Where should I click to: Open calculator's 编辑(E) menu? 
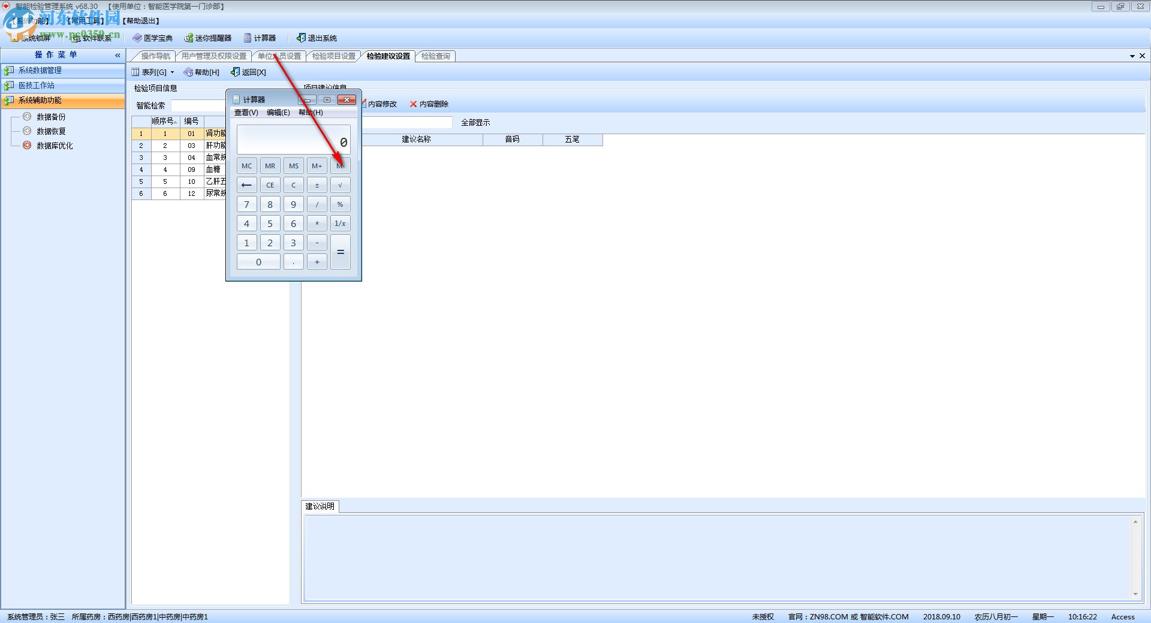point(278,113)
